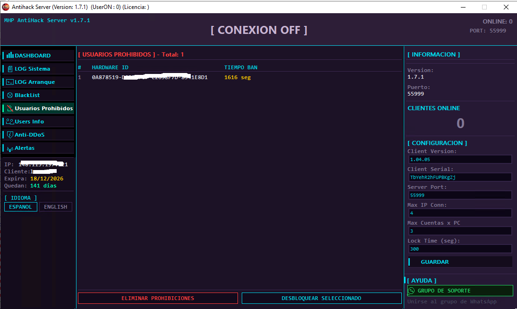Click the Client Version input field
Image resolution: width=517 pixels, height=309 pixels.
460,159
